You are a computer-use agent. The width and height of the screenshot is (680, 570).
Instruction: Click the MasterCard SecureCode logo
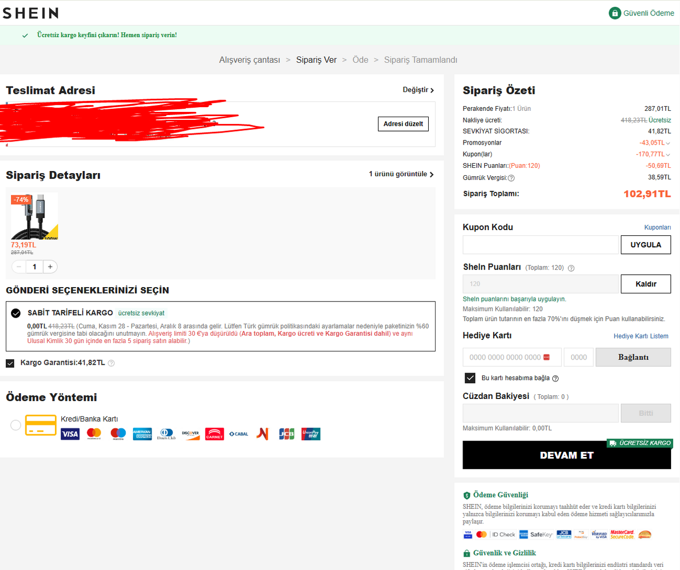click(x=622, y=535)
